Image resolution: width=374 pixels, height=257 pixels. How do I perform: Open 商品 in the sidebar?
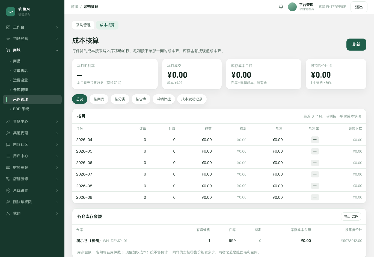(32, 61)
